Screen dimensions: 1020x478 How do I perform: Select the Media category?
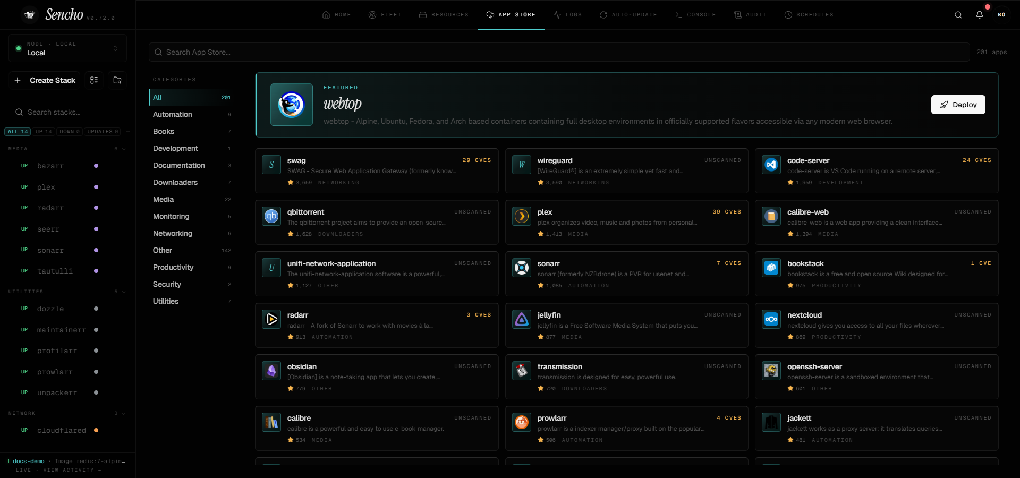tap(192, 199)
